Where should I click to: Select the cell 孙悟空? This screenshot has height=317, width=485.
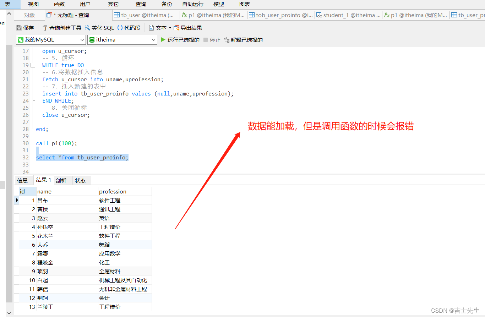point(67,227)
